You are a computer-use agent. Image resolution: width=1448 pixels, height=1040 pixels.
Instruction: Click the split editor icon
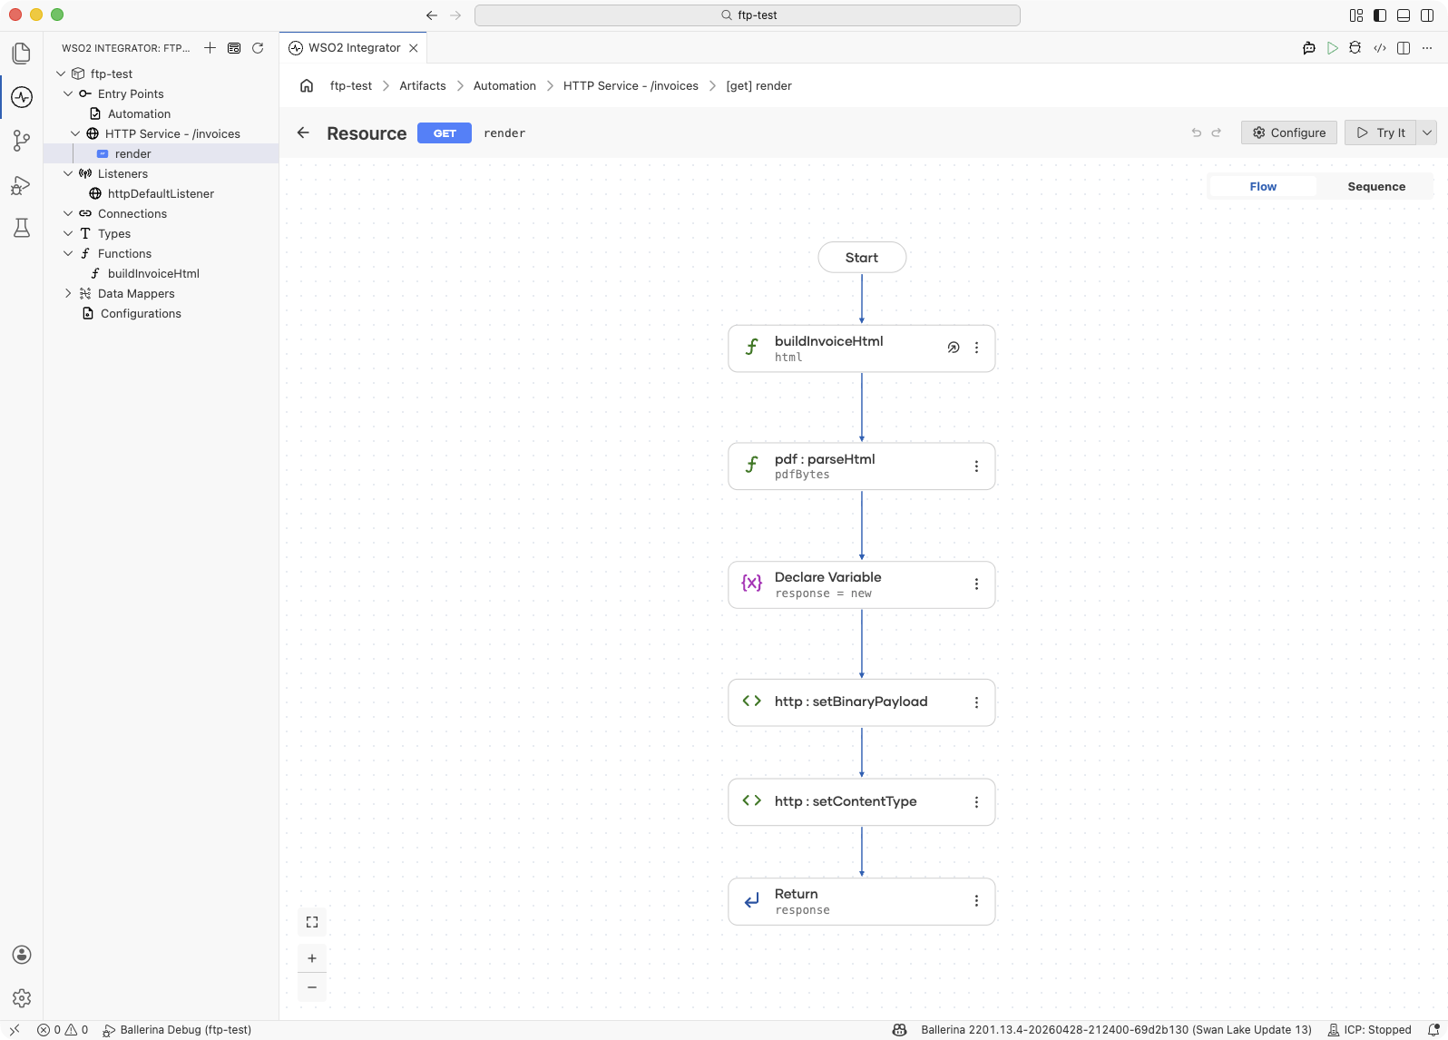click(x=1404, y=48)
